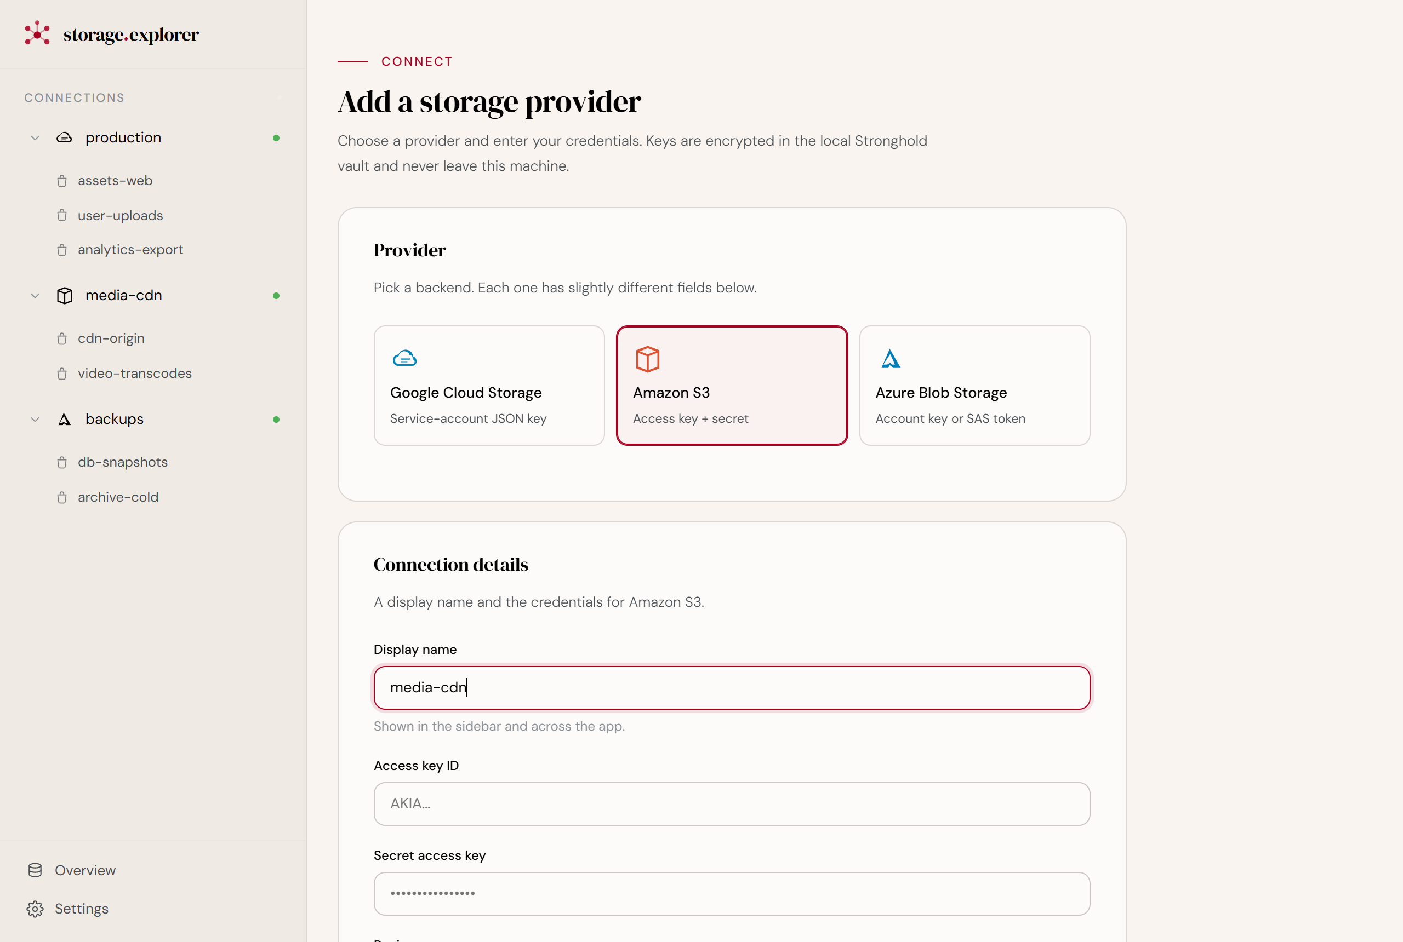Click the storage.explorer title text
Viewport: 1403px width, 942px height.
click(131, 35)
